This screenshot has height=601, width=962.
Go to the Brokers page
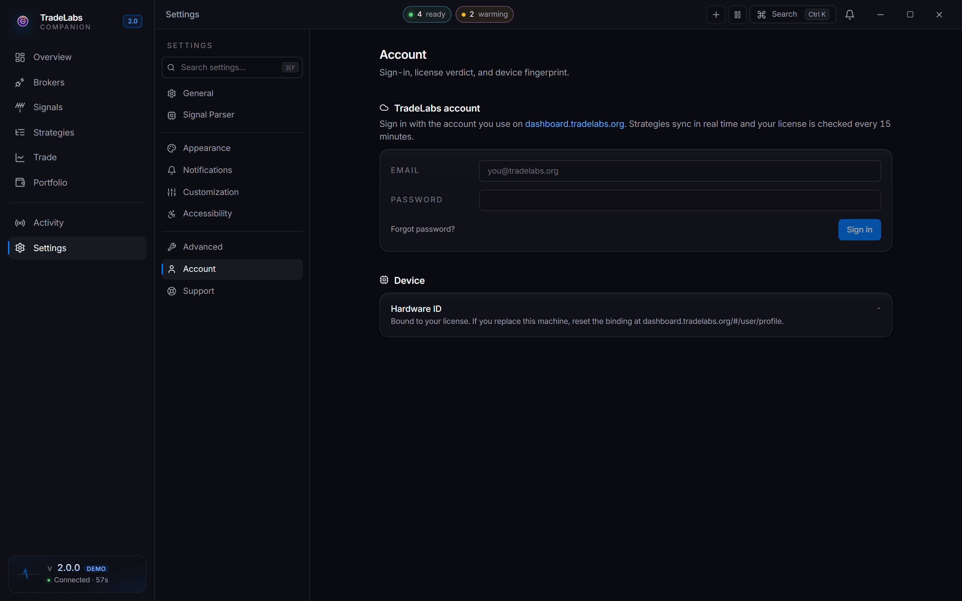[x=77, y=82]
